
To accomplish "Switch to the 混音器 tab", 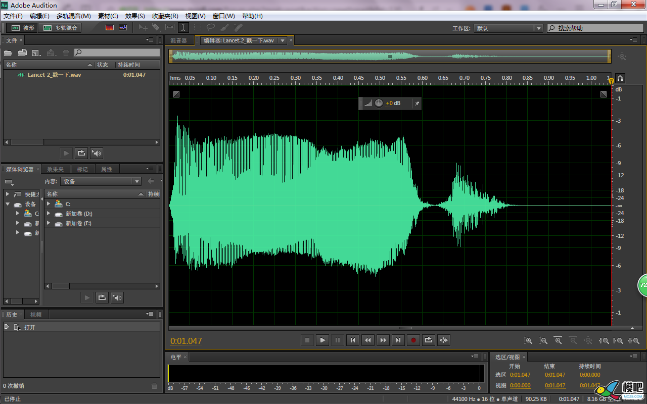I will click(178, 40).
